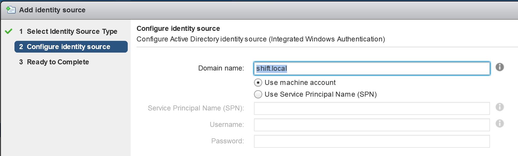
Task: Click the 'Add identity source' dialog title
Action: [52, 10]
